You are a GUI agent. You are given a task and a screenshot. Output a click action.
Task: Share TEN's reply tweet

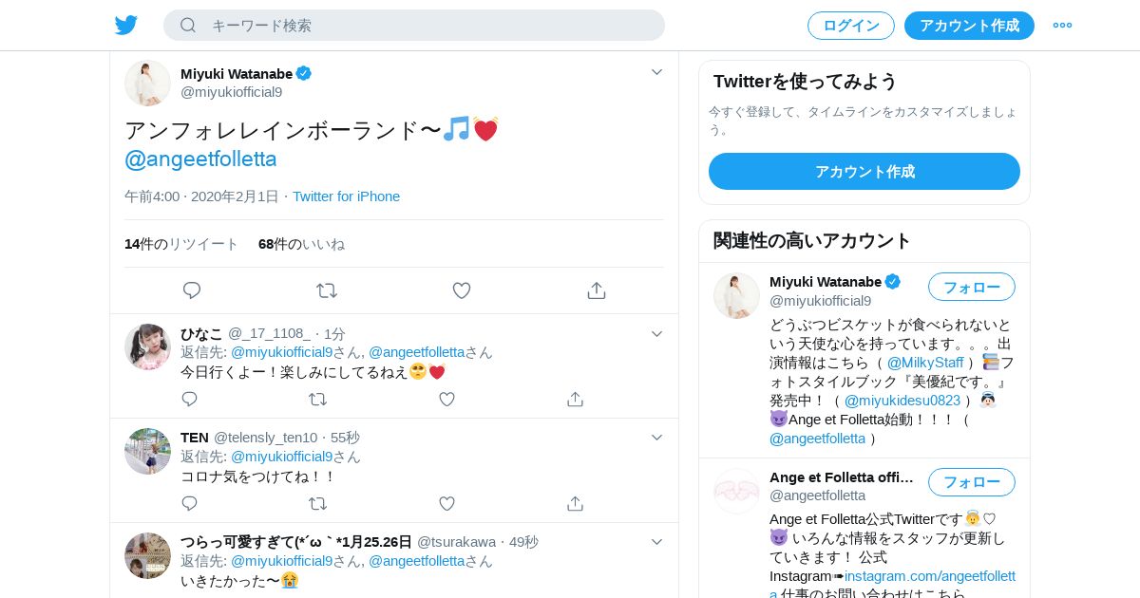(575, 503)
